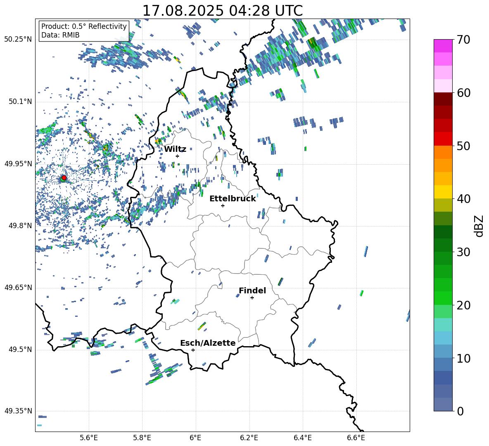Click the 60 colorbar tick value
The image size is (489, 446).
coord(463,93)
